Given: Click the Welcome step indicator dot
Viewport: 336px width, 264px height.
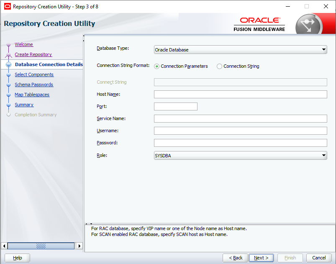Looking at the screenshot, I should pyautogui.click(x=9, y=44).
